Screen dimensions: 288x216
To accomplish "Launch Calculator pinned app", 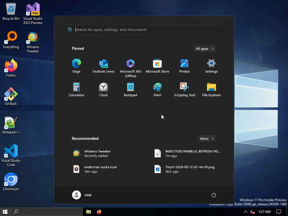I will pos(76,90).
